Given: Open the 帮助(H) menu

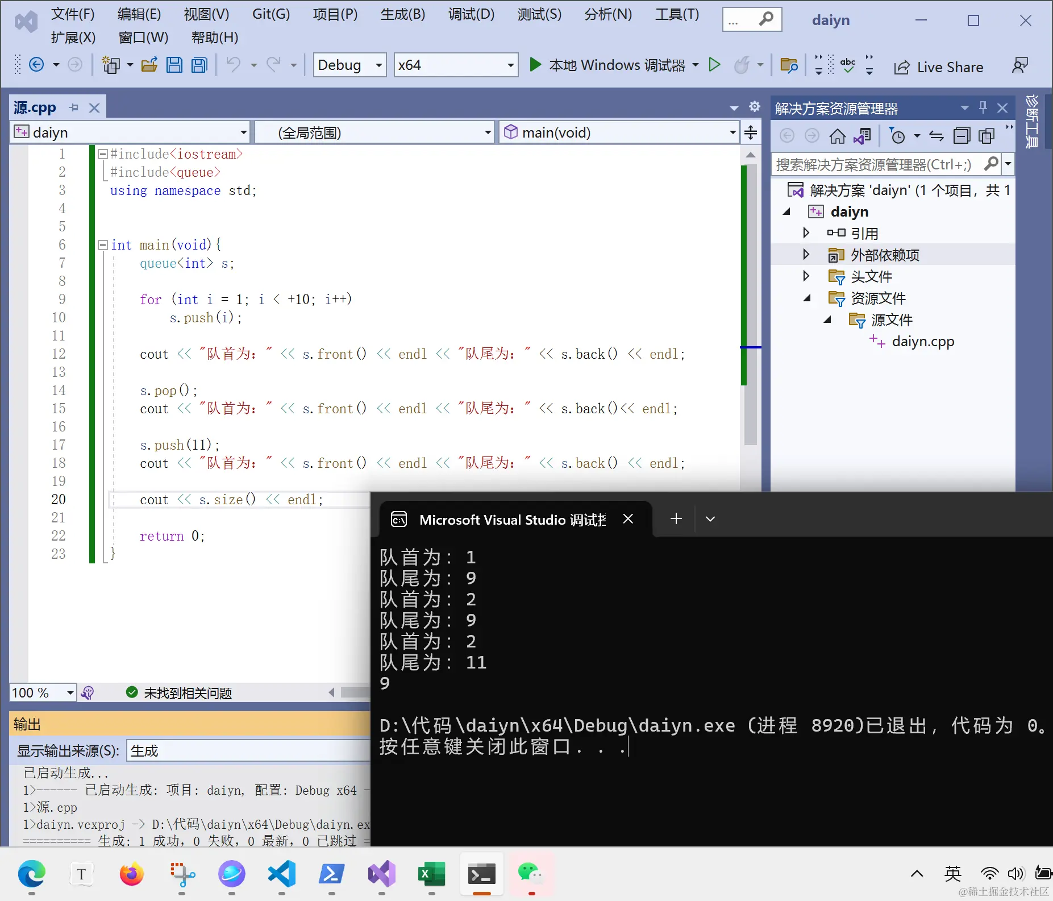Looking at the screenshot, I should (215, 38).
